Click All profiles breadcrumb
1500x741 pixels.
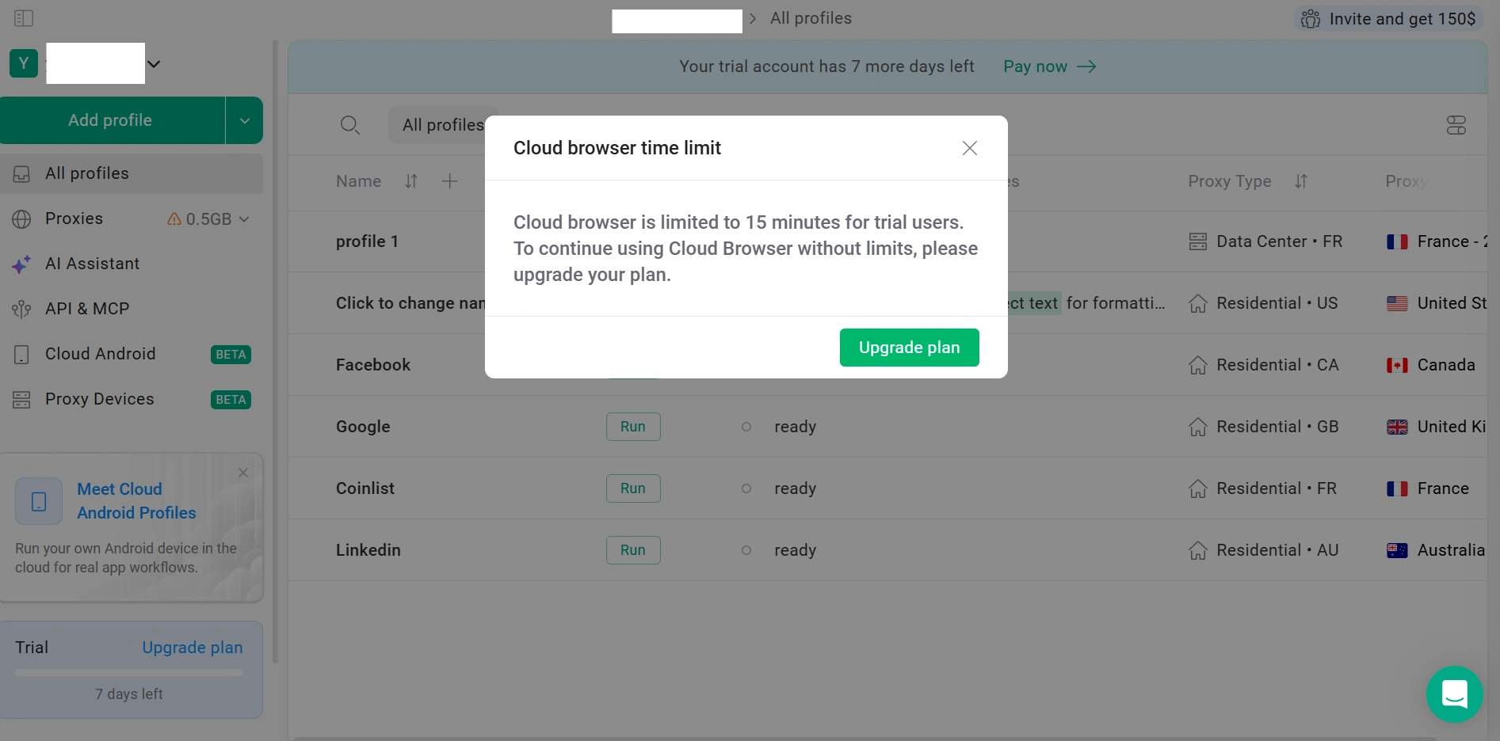[811, 18]
